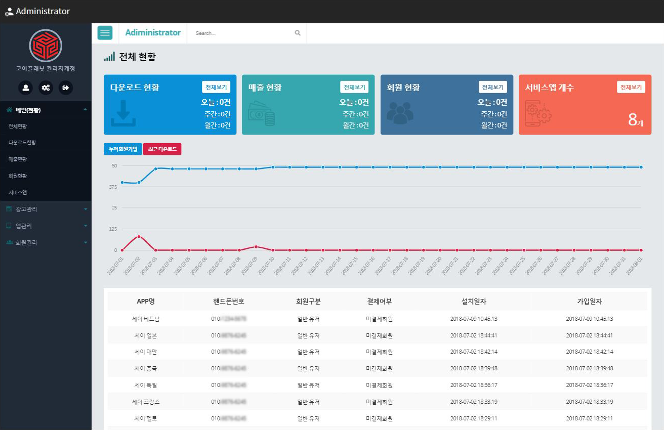Image resolution: width=664 pixels, height=430 pixels.
Task: Collapse the 메인(현황) menu arrow
Action: [x=85, y=109]
